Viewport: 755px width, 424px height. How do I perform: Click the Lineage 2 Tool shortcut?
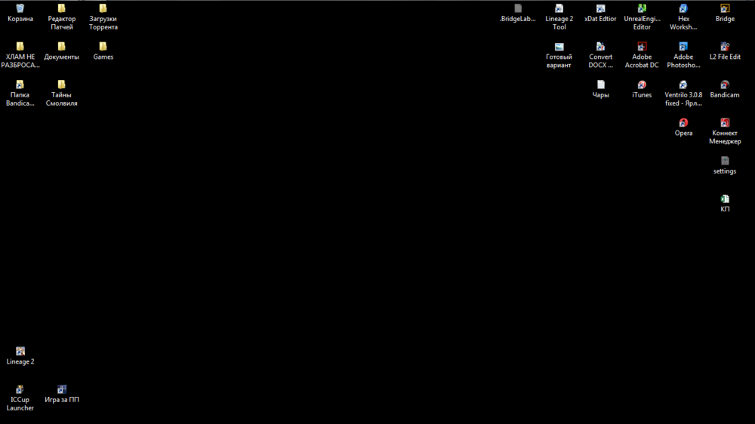click(559, 9)
